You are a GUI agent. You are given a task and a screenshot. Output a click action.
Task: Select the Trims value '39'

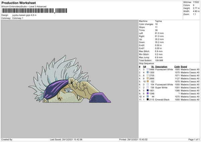click(156, 30)
